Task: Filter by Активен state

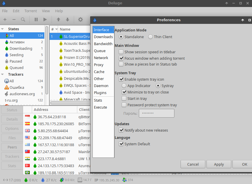Action: pos(22,42)
